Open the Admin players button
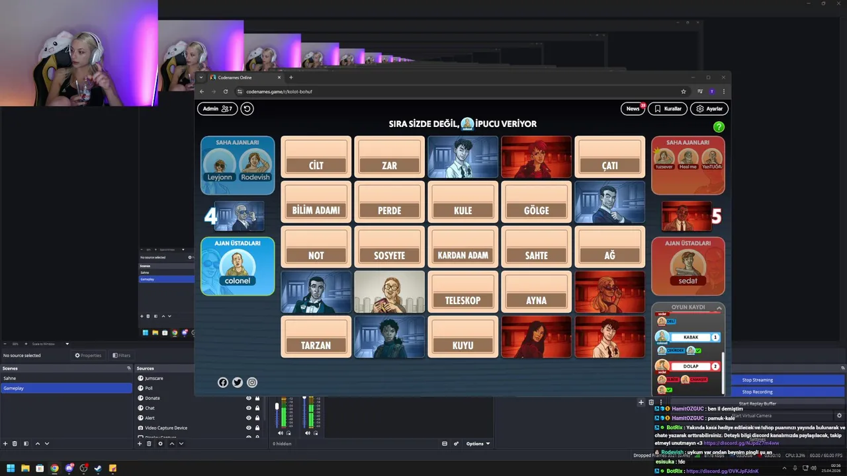 point(217,108)
